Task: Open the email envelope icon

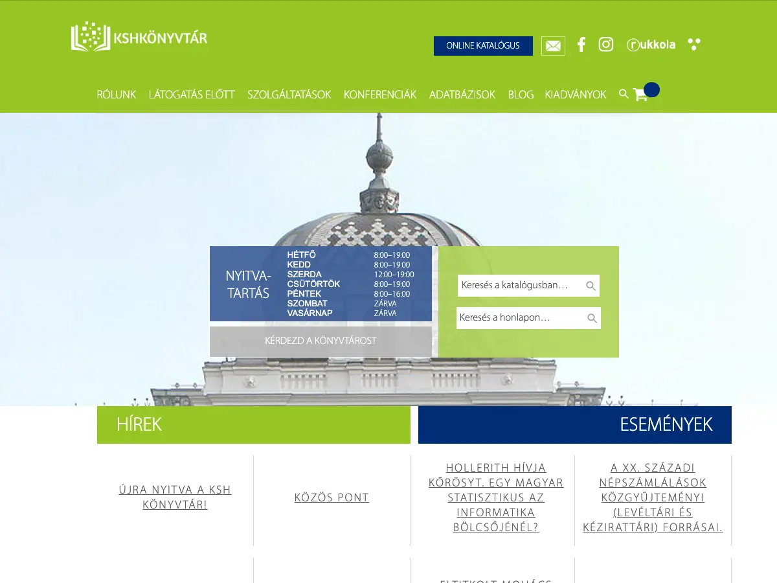Action: tap(553, 46)
